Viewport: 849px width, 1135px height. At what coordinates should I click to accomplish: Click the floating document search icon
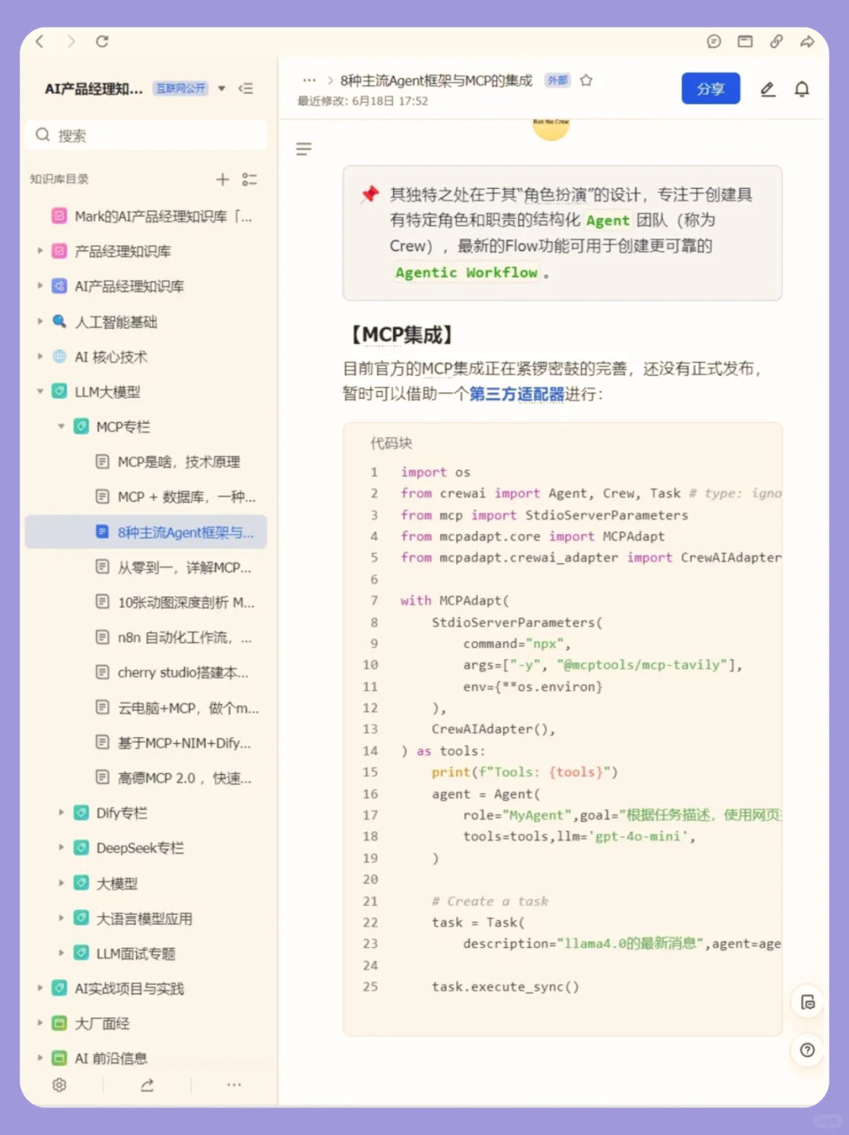pos(807,1002)
